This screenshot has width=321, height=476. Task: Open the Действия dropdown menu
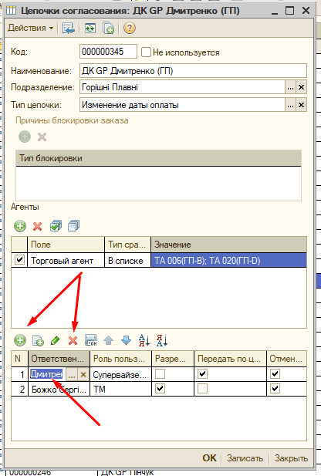[x=30, y=28]
